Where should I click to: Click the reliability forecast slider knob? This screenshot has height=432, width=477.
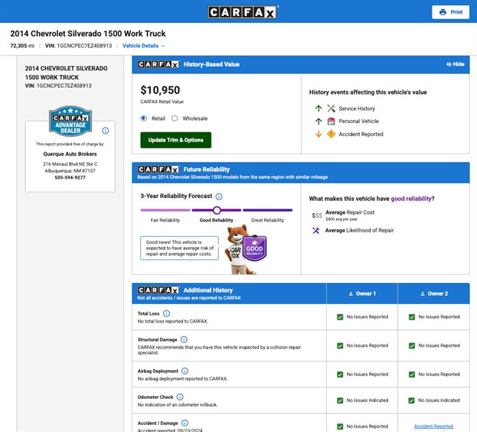coord(217,210)
